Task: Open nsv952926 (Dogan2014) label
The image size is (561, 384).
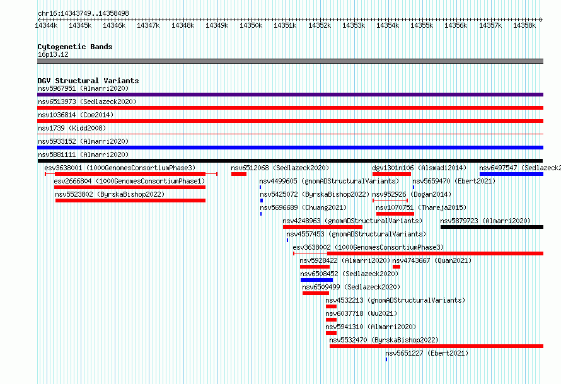Action: [x=412, y=194]
